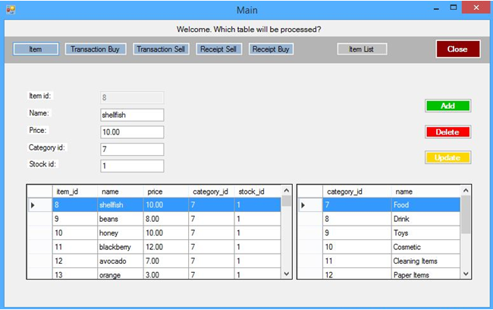493x310 pixels.
Task: Open the Receipt Buy table
Action: [x=271, y=49]
